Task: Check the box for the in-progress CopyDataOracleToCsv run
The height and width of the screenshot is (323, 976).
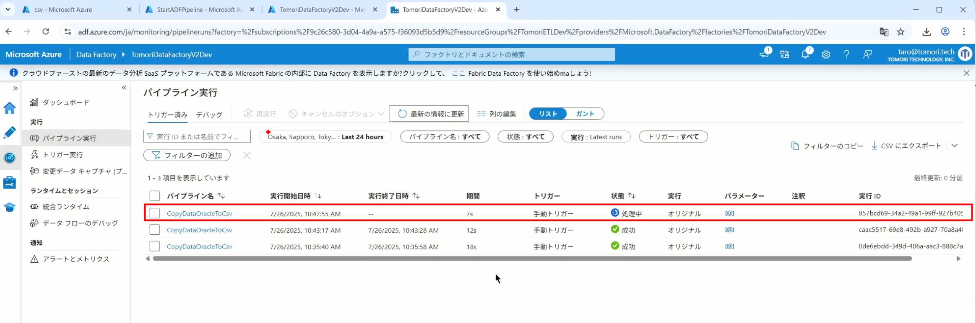Action: 155,213
